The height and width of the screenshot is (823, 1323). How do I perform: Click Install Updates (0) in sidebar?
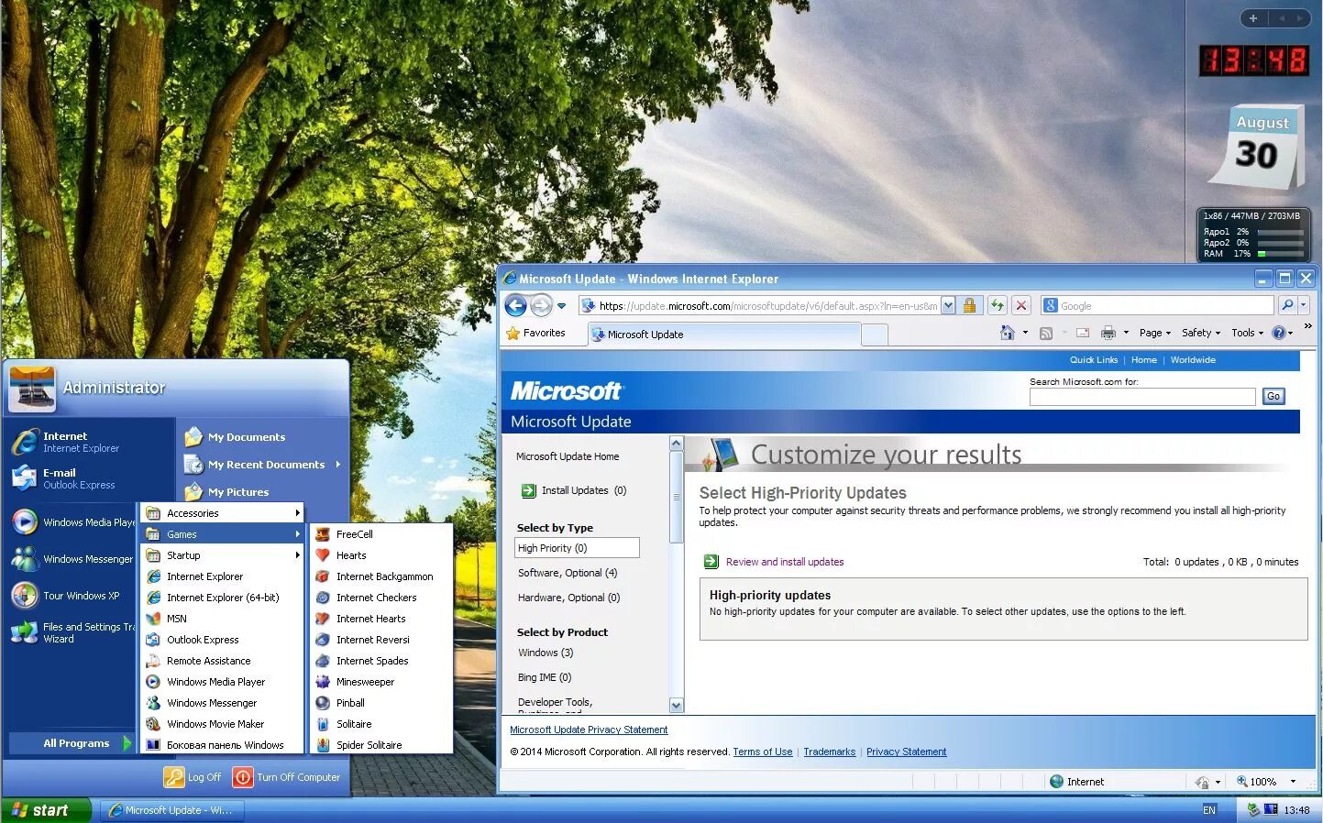(574, 490)
